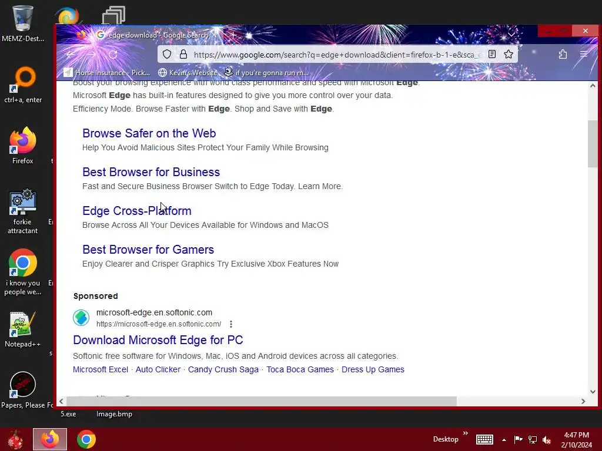Click the vertical scrollbar down arrow
The image size is (602, 451).
pyautogui.click(x=593, y=392)
